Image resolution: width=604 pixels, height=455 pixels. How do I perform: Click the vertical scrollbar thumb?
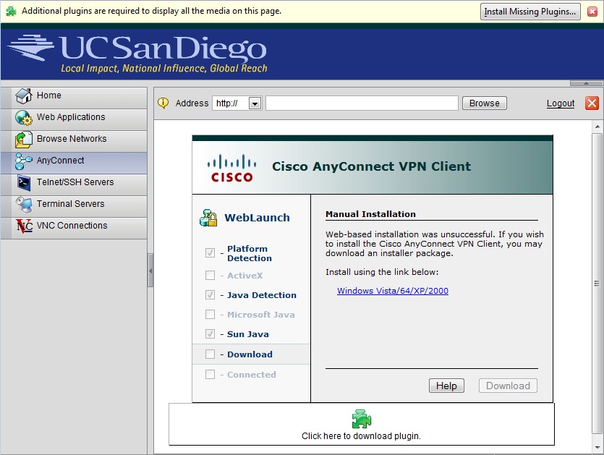click(x=597, y=283)
